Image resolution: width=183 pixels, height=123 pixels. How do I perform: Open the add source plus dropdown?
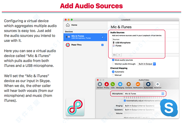115,55
